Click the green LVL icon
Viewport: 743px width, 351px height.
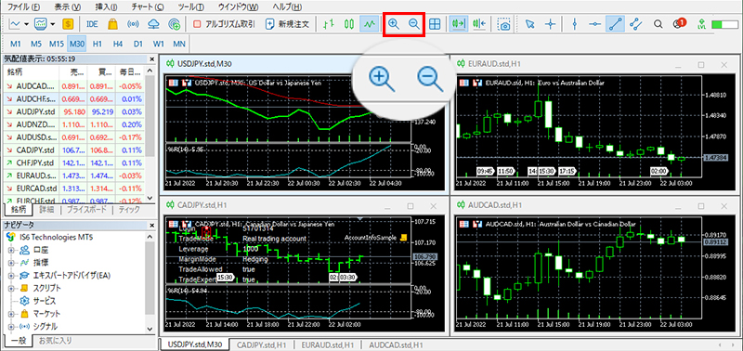coord(702,24)
